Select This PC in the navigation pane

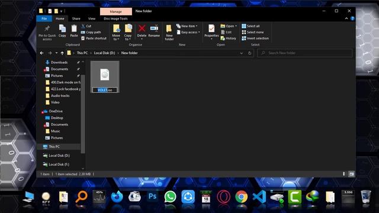tap(54, 147)
